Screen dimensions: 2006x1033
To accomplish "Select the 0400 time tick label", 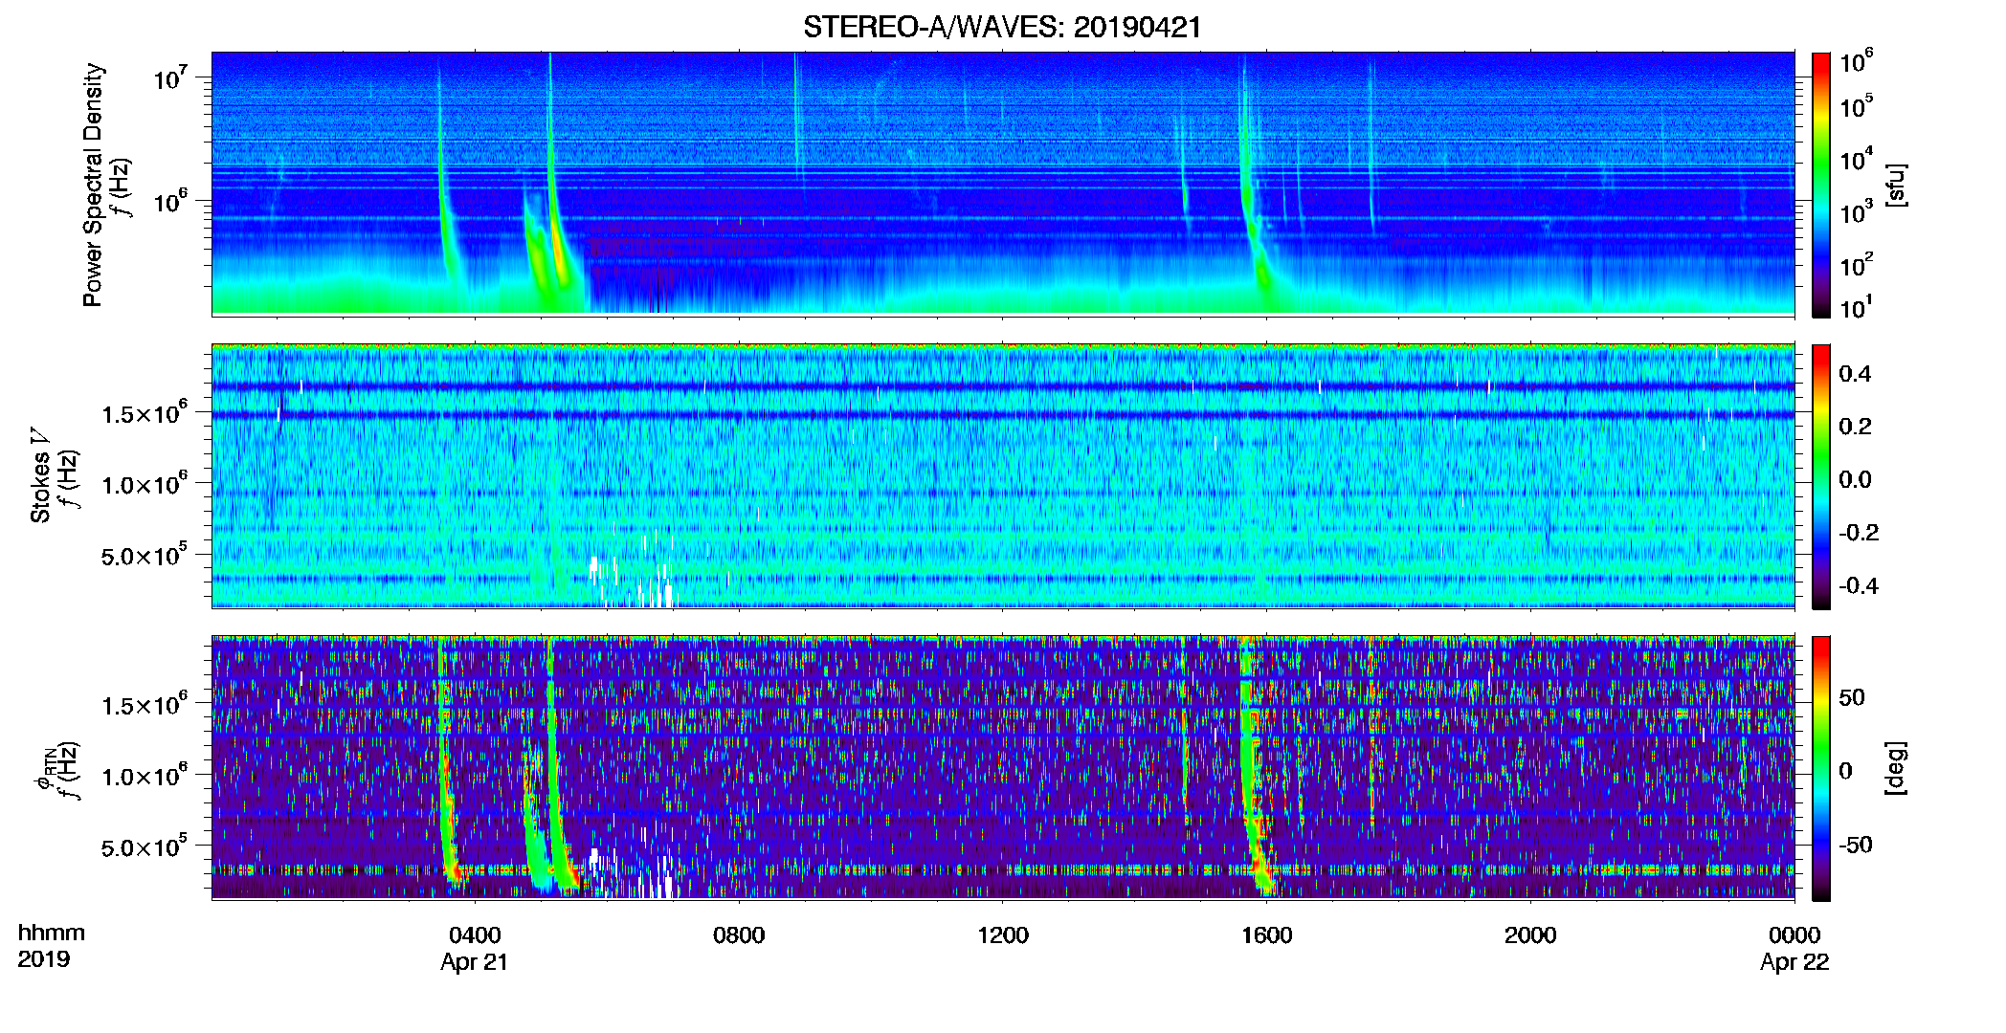I will point(475,935).
